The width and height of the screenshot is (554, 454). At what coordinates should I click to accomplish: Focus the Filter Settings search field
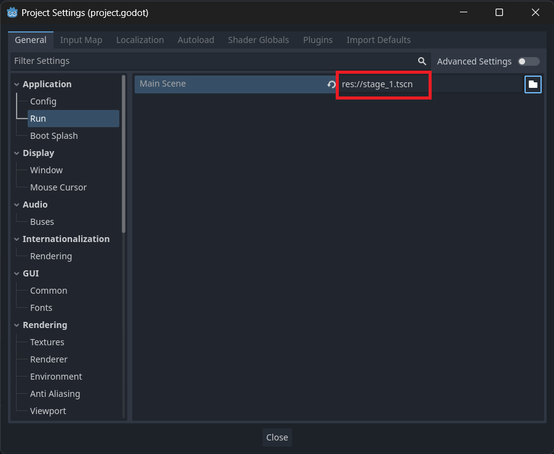[221, 61]
